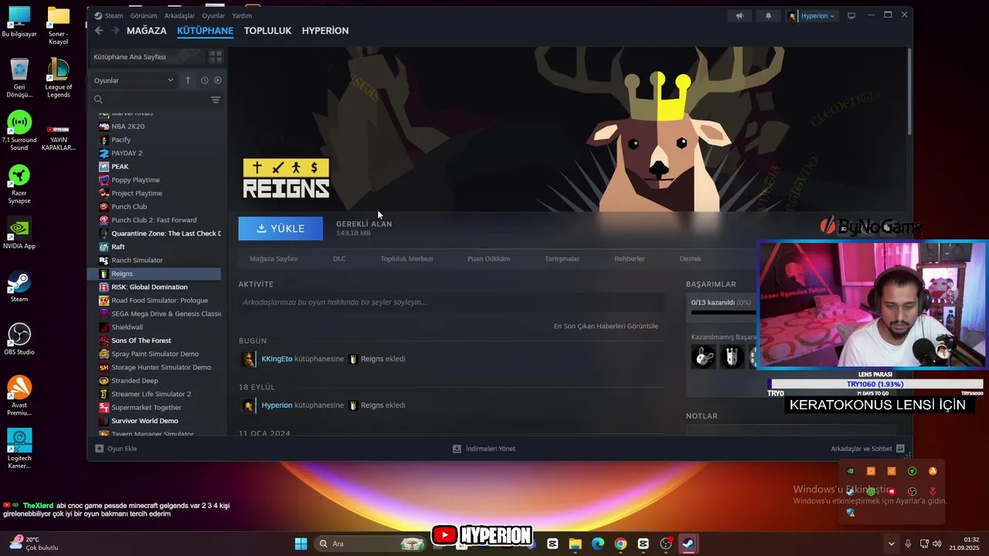Click the first locked achievement icon

pos(703,356)
